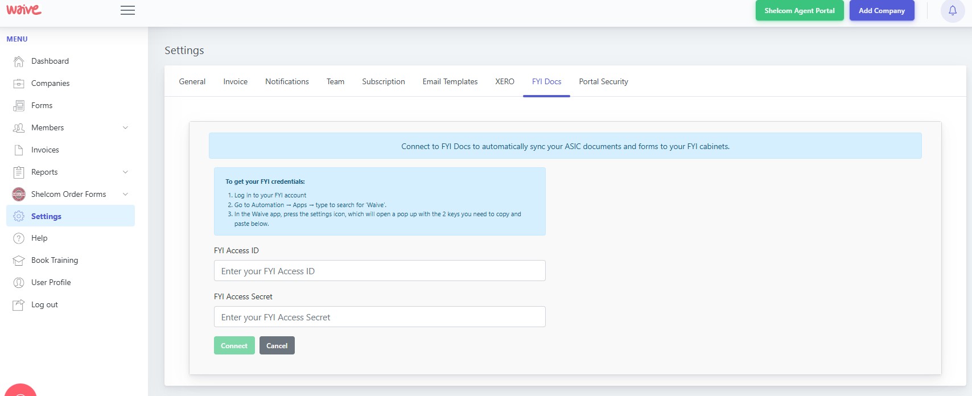Click 'To get your FYI credentials:' heading

(265, 181)
